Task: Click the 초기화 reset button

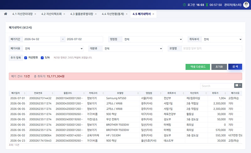Action: point(219,67)
